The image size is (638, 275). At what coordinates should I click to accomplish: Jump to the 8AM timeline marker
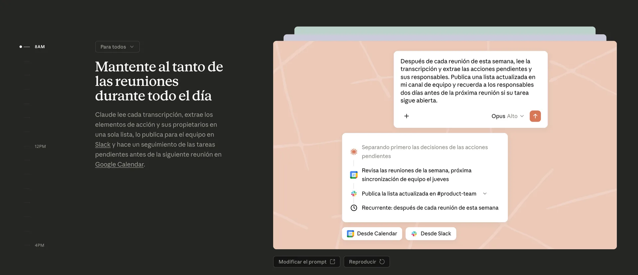40,47
